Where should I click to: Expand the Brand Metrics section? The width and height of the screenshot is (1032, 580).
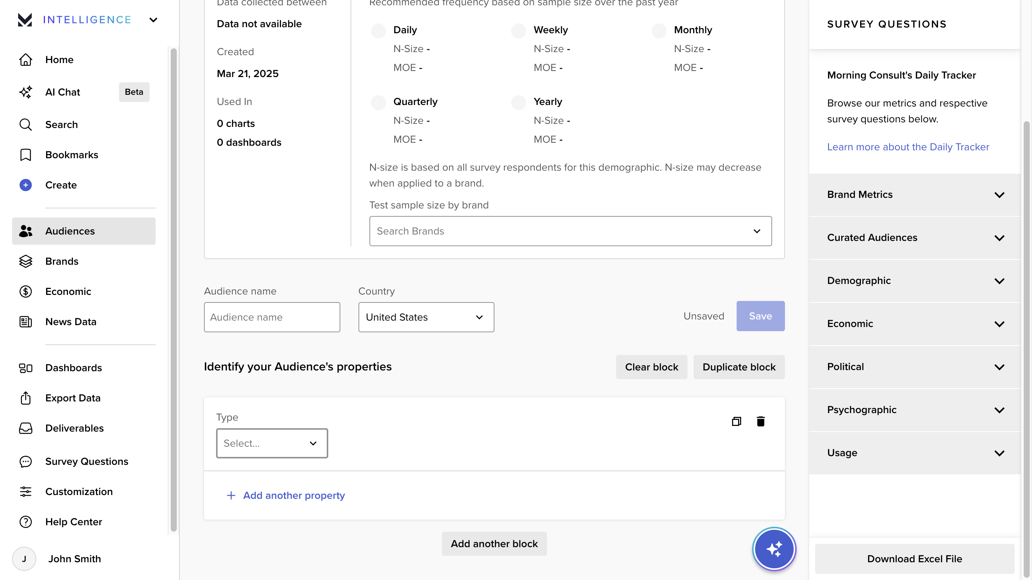pos(914,195)
